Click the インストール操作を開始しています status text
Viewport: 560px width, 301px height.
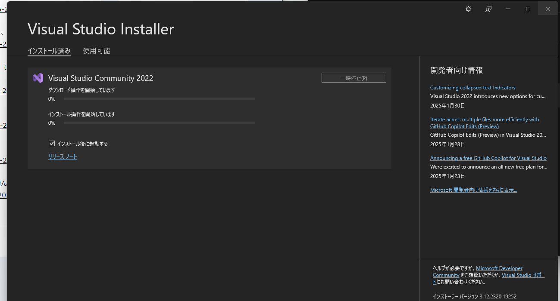coord(81,114)
